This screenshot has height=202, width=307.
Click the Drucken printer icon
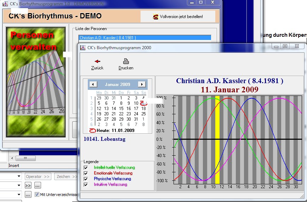pyautogui.click(x=126, y=61)
